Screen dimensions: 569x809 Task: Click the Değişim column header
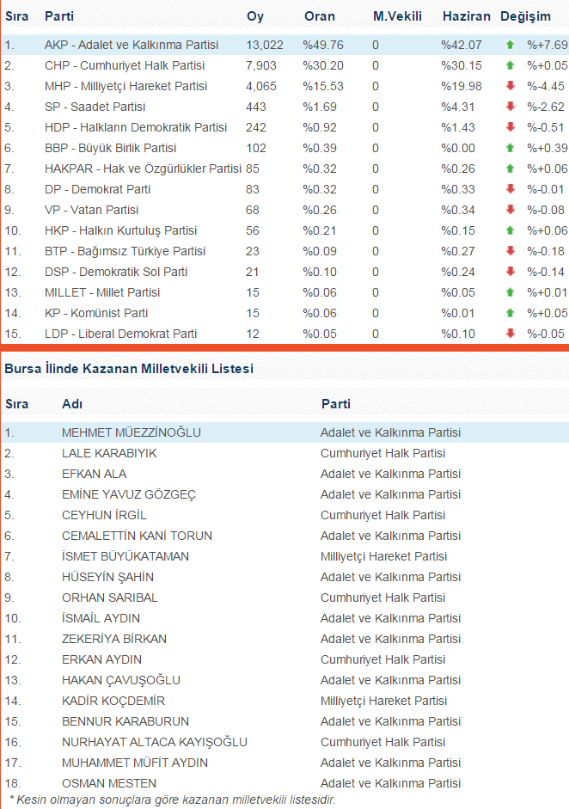pos(525,17)
